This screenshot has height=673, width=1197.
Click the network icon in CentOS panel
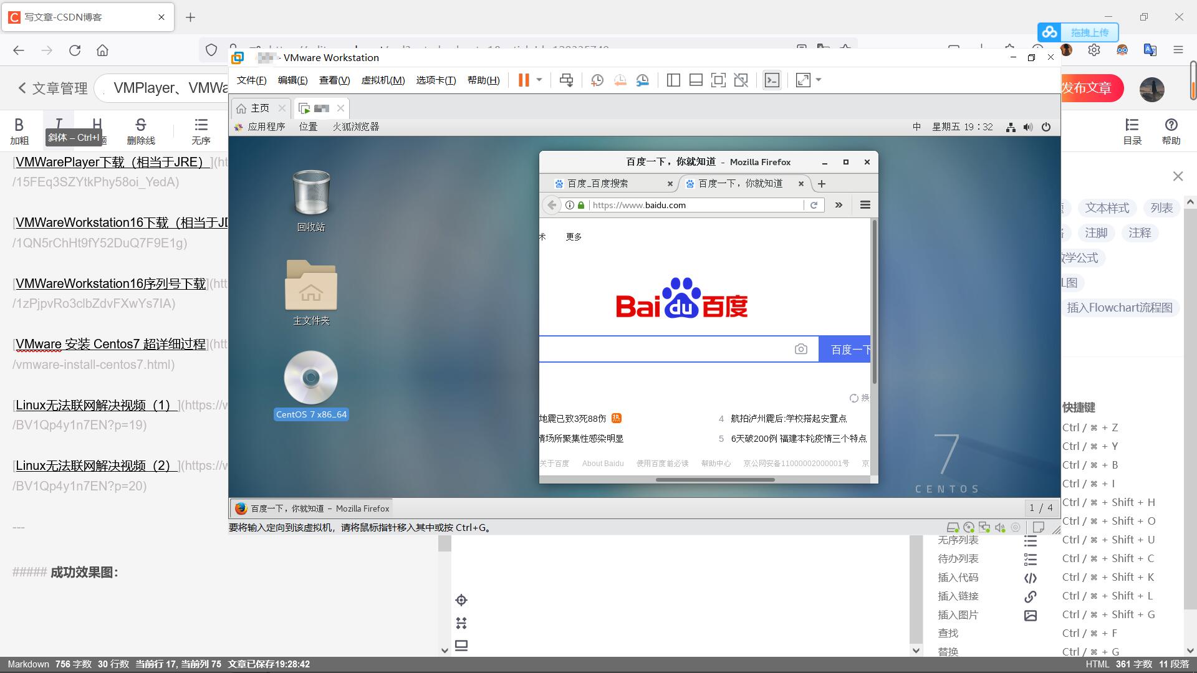point(1011,127)
